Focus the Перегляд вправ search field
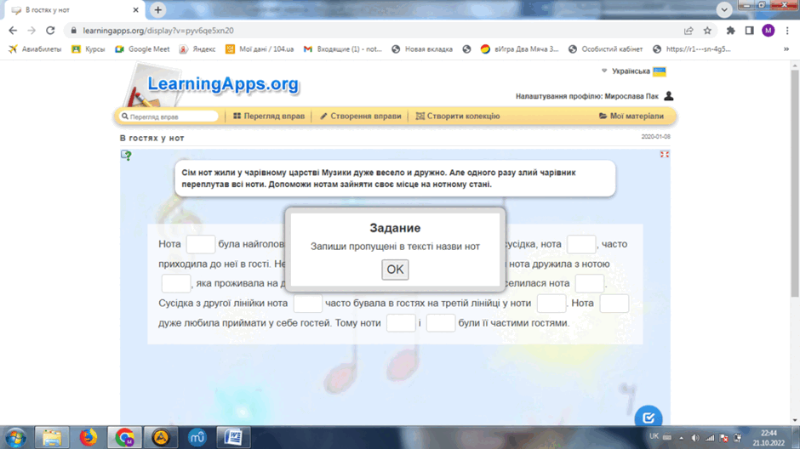The width and height of the screenshot is (800, 449). (169, 117)
